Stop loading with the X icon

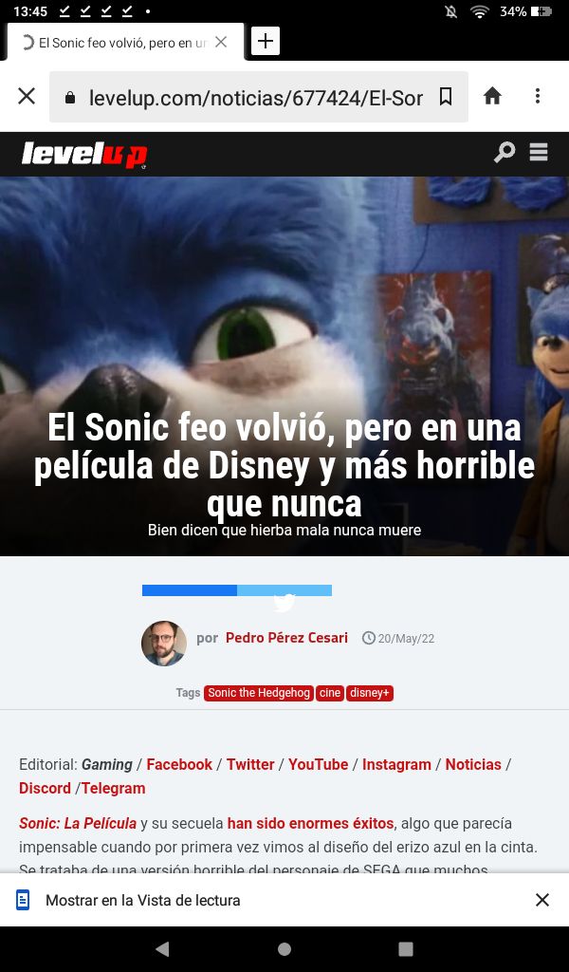pos(27,96)
